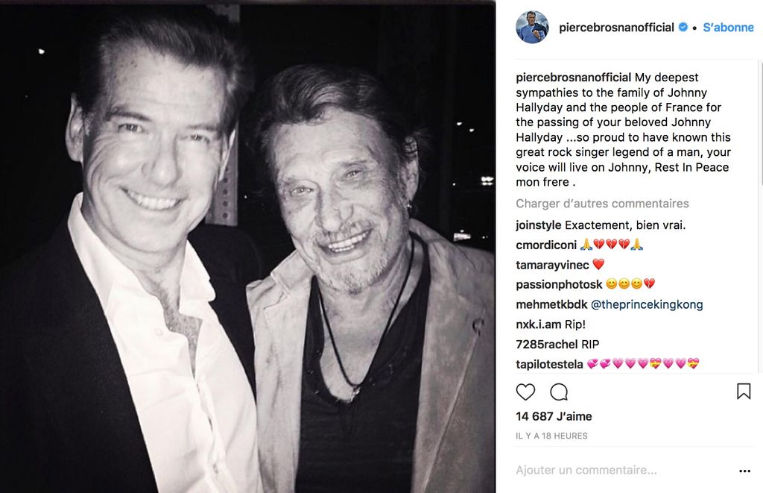Open joinstyle commenter profile

[539, 224]
